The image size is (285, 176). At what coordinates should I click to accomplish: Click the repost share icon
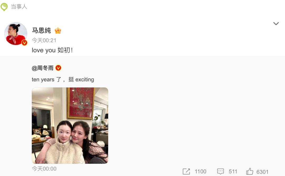(x=186, y=172)
